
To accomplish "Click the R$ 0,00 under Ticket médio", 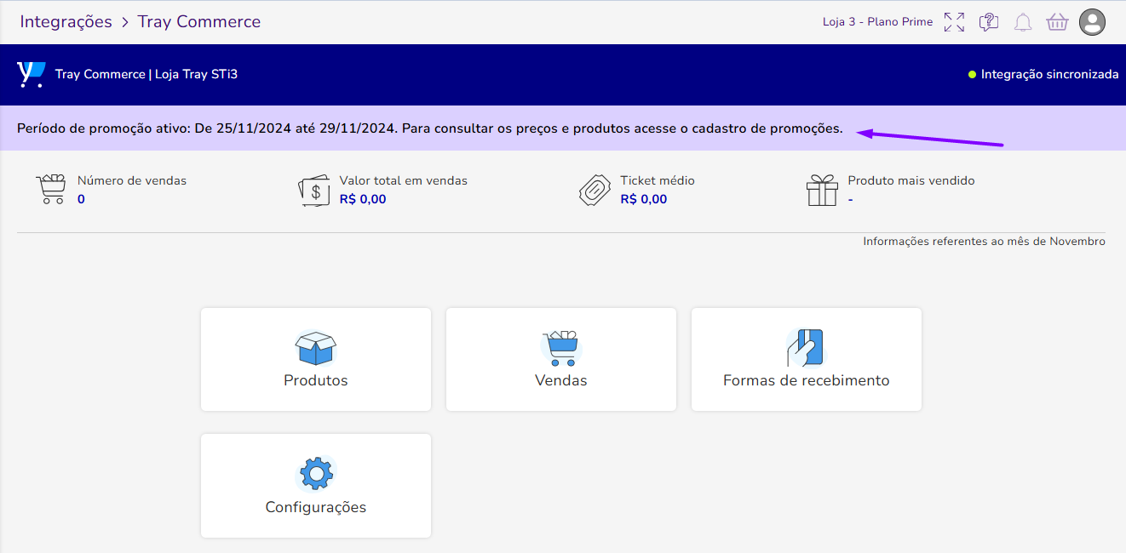I will (644, 199).
